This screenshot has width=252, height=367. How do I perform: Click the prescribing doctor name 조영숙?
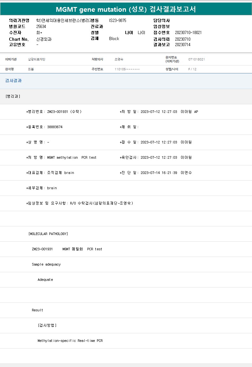point(119,59)
